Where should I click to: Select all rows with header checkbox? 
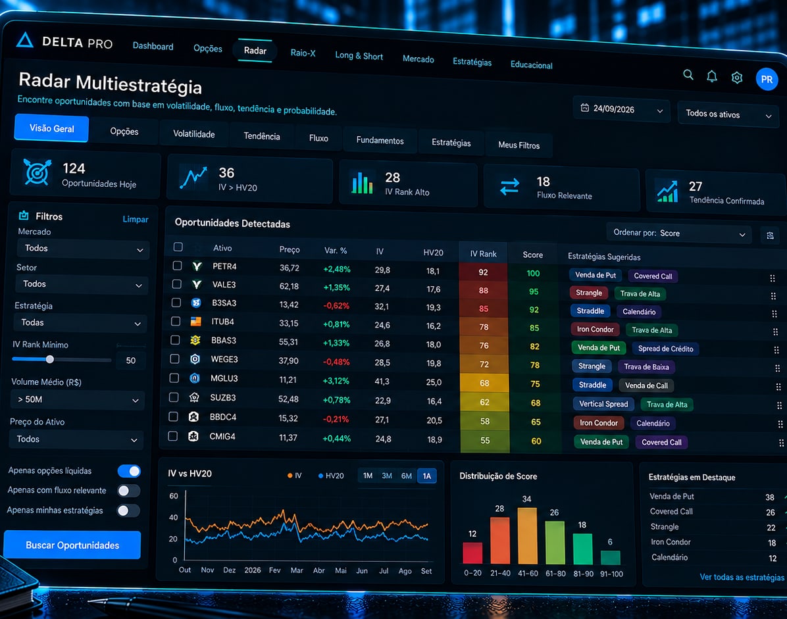[178, 247]
